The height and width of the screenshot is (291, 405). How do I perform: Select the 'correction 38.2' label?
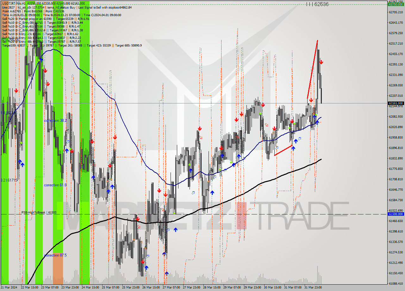coord(55,121)
